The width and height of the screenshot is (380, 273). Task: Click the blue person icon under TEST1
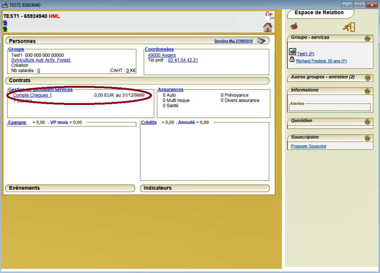click(5, 23)
